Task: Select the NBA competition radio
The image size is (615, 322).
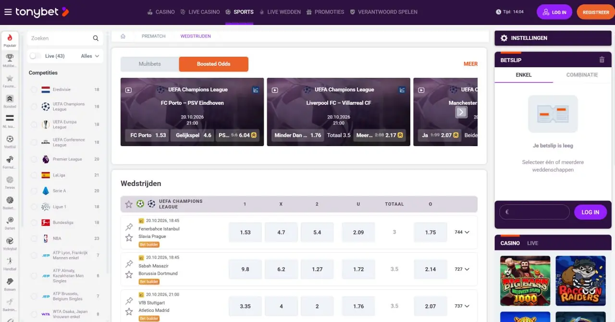Action: (x=34, y=239)
